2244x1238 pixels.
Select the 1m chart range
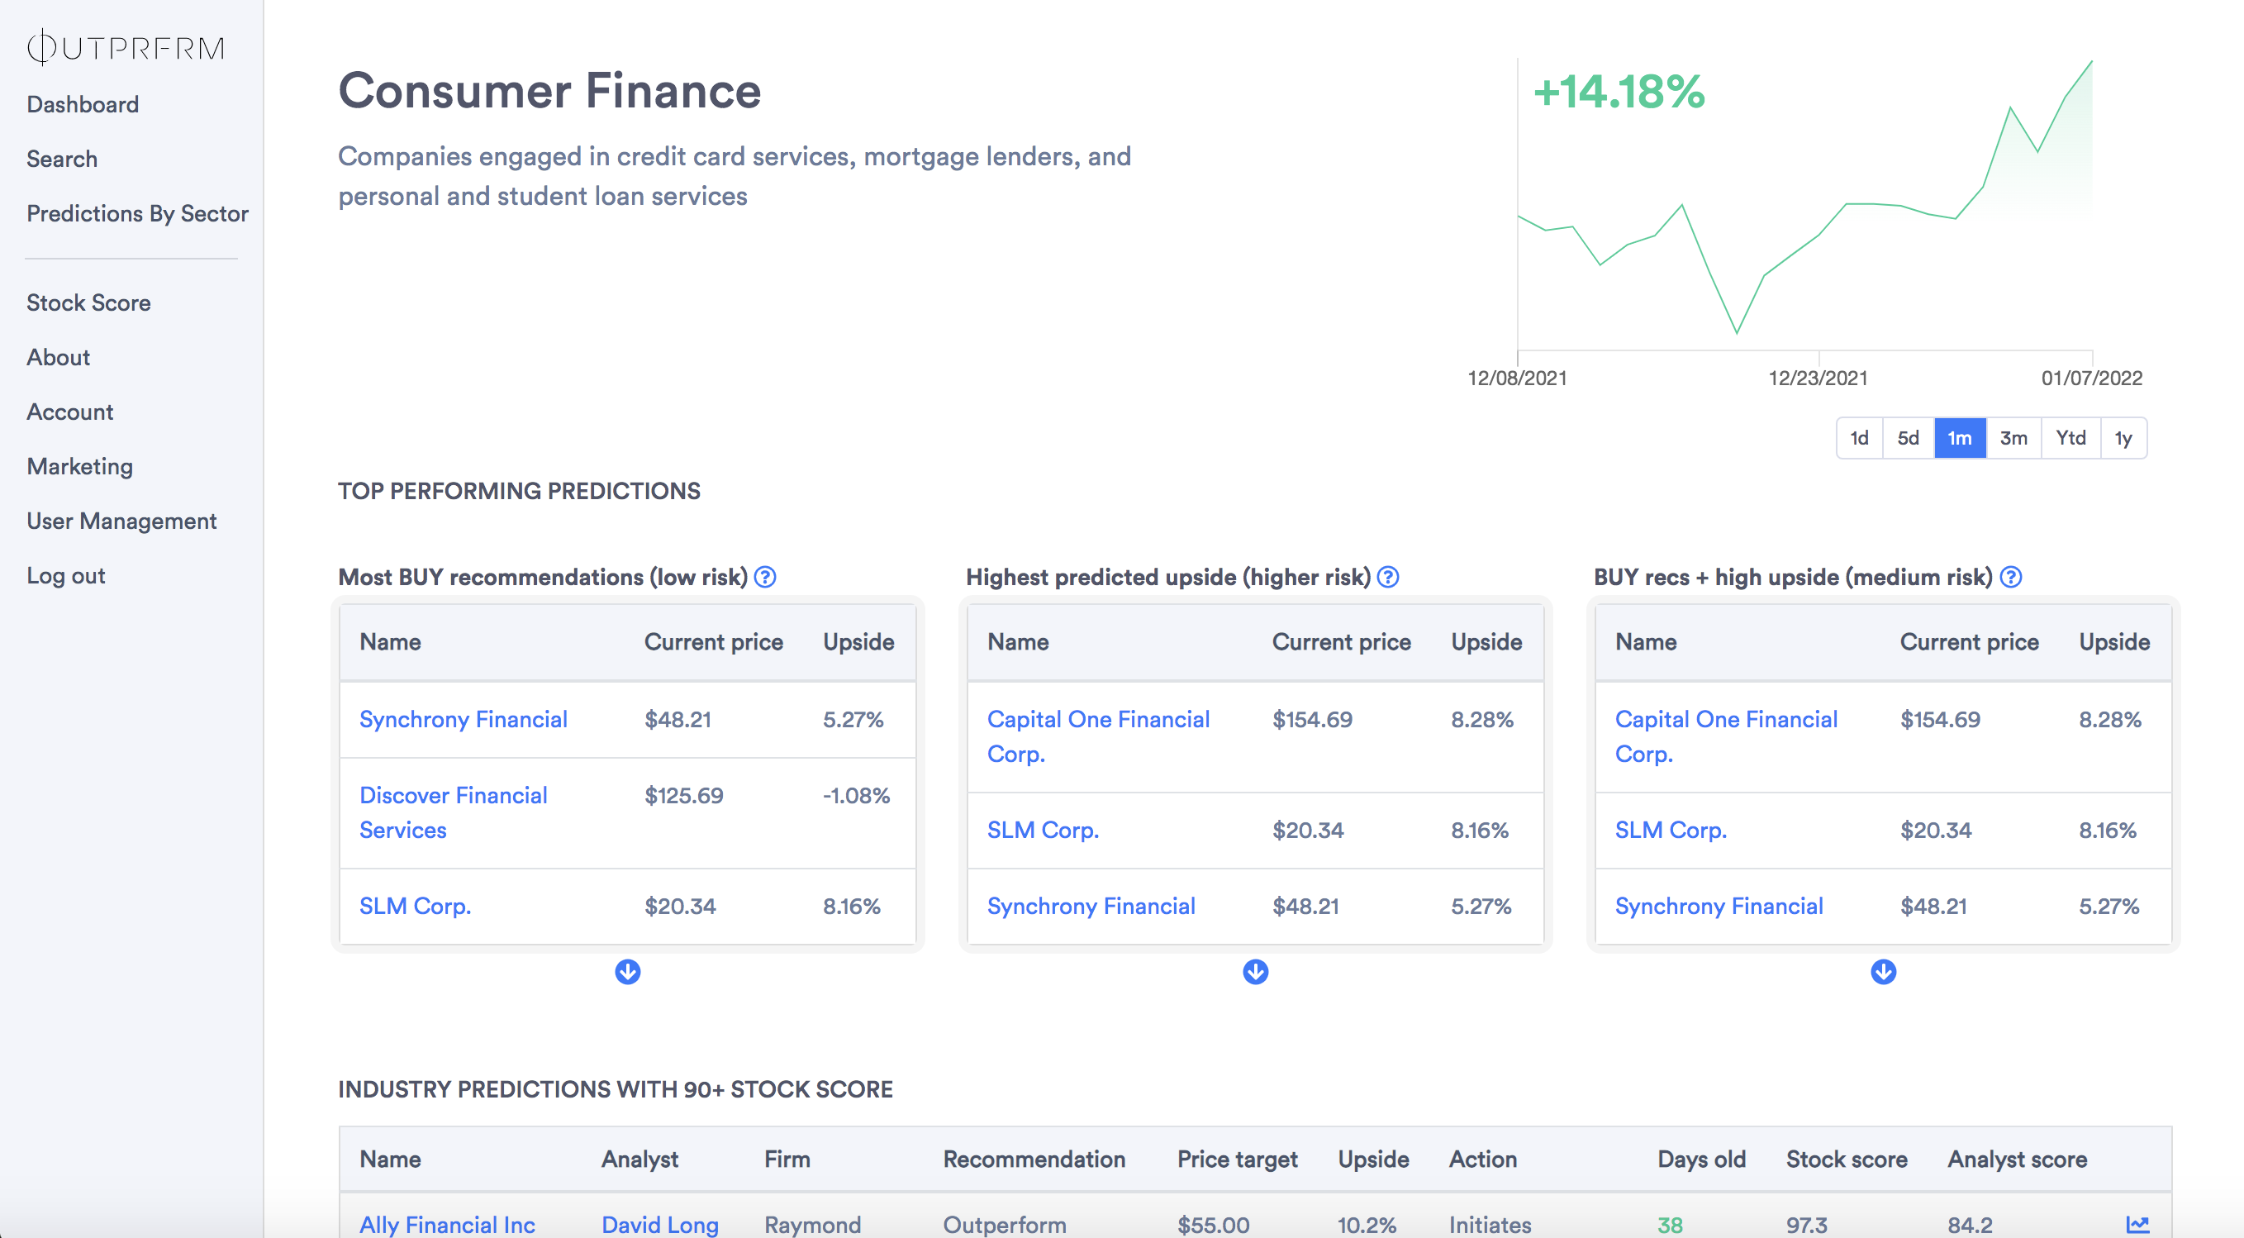1960,437
